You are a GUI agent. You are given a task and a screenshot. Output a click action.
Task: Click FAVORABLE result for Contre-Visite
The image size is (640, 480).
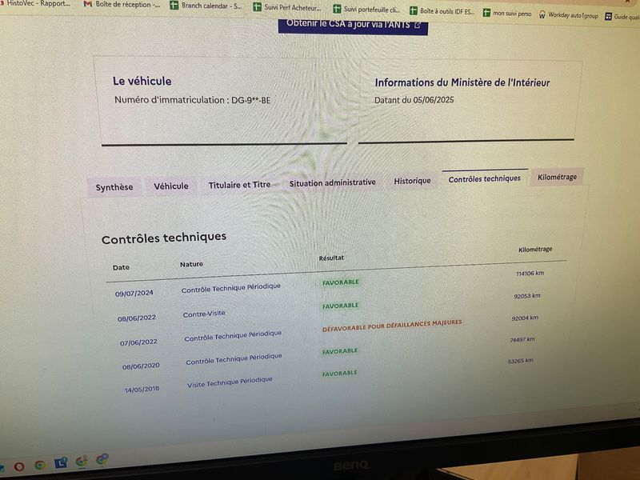tap(341, 306)
